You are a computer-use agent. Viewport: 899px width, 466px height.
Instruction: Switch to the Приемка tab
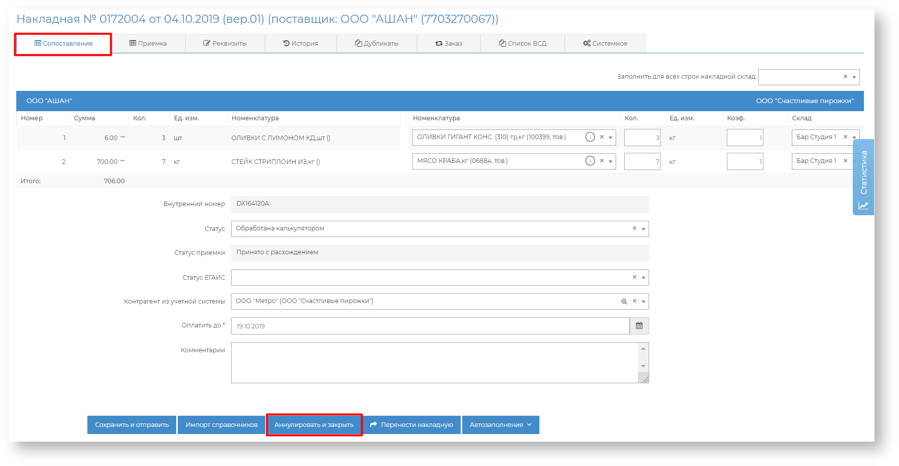point(148,44)
